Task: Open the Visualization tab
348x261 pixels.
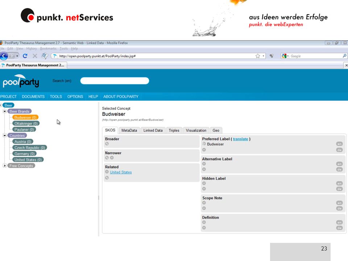Action: click(196, 130)
